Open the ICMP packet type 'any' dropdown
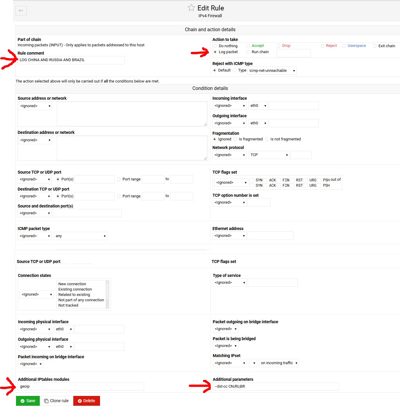This screenshot has height=409, width=400. click(80, 236)
